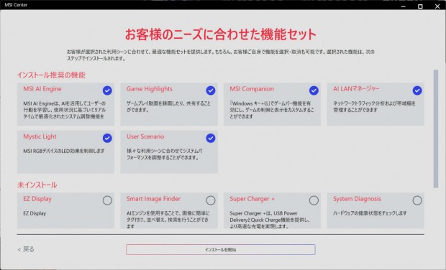Image resolution: width=446 pixels, height=270 pixels.
Task: Maximize the MSI Center window
Action: 420,6
